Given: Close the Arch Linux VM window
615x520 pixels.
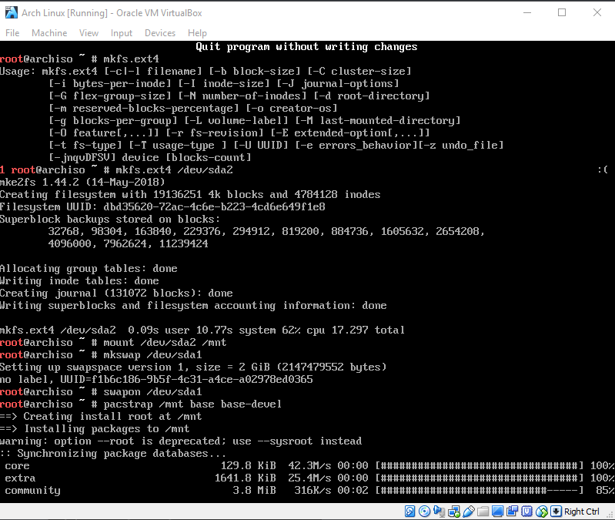Looking at the screenshot, I should click(597, 12).
